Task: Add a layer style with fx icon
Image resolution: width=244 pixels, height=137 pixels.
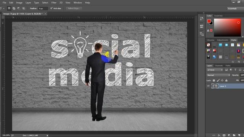Action: [x=219, y=135]
